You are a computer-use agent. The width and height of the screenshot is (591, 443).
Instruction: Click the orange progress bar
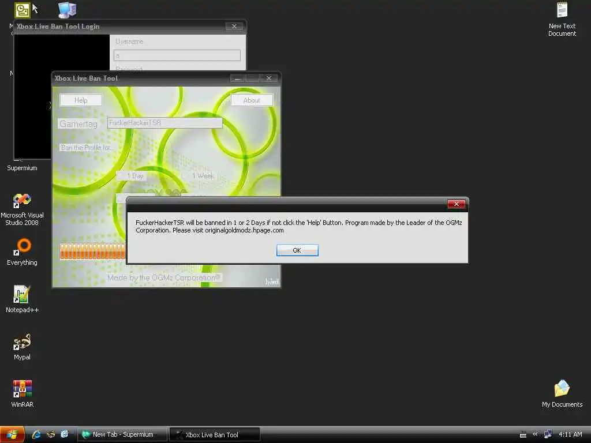click(93, 251)
